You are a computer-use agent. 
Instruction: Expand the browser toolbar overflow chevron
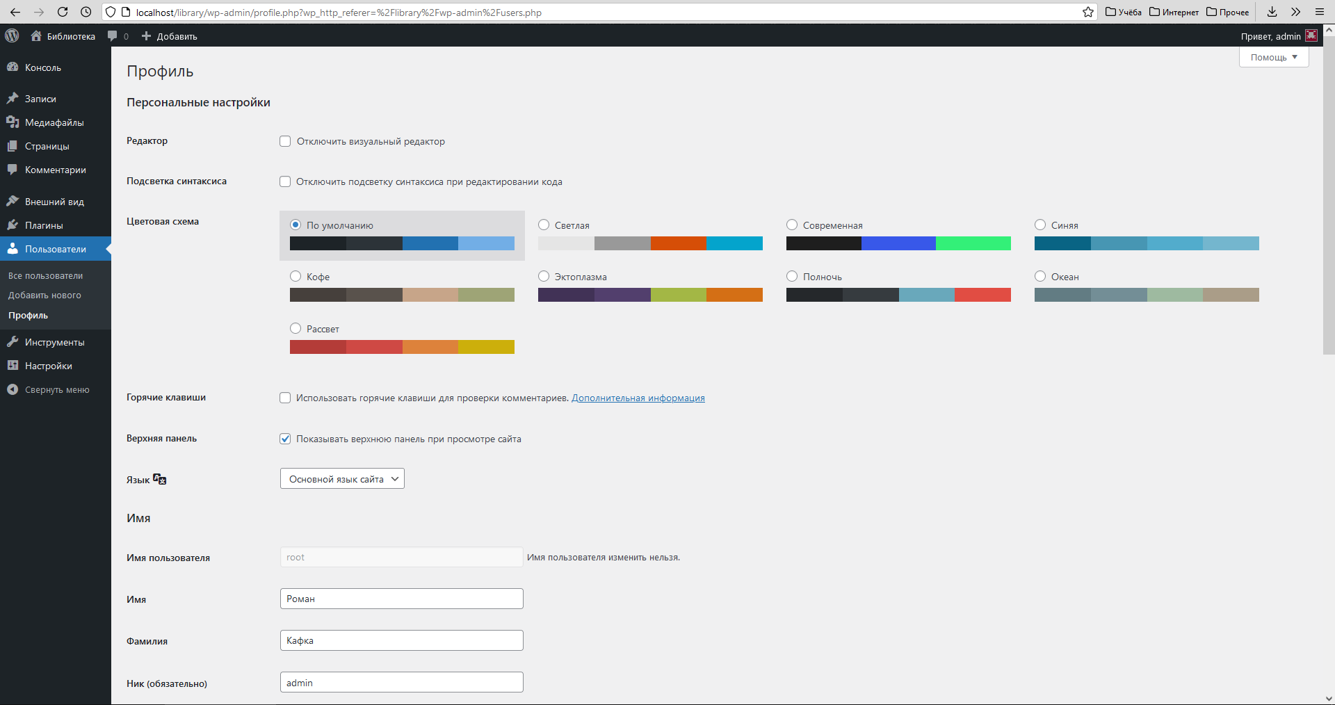point(1295,12)
